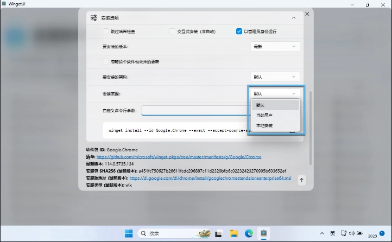Collapse the 安装选项 section chevron
Image resolution: width=392 pixels, height=242 pixels.
(x=294, y=17)
